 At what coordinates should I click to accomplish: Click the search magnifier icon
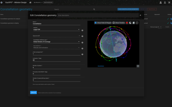94,9
